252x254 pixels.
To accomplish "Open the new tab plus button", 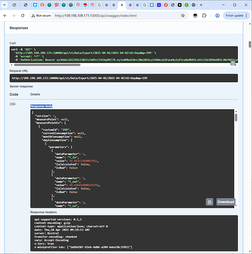I will [201, 5].
